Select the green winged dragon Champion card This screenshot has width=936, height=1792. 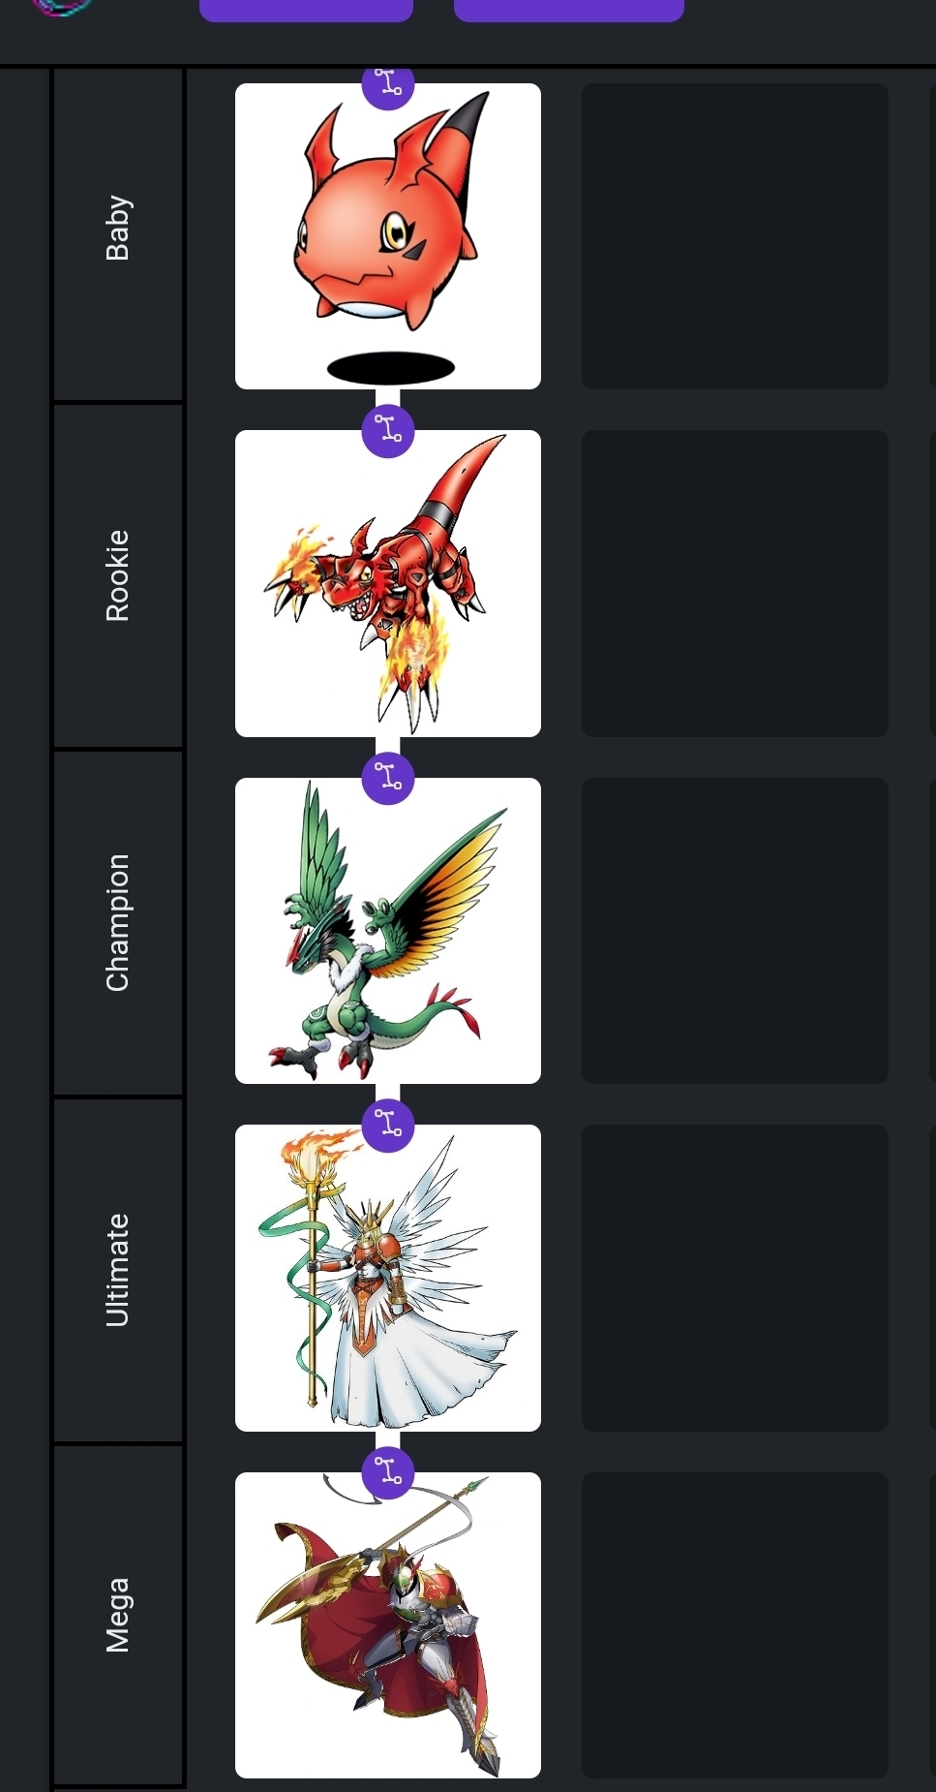coord(388,931)
